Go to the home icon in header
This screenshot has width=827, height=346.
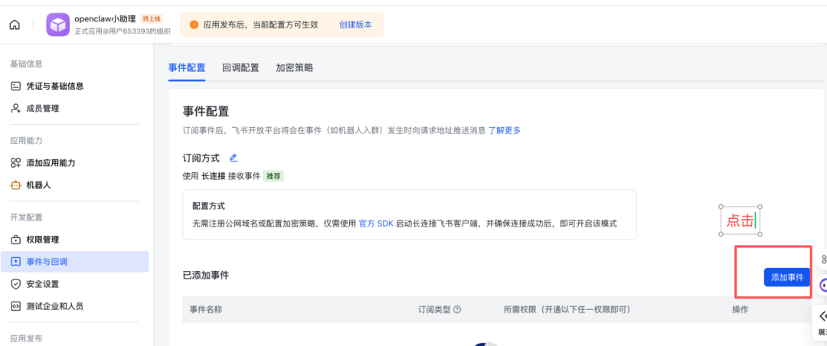[x=15, y=24]
